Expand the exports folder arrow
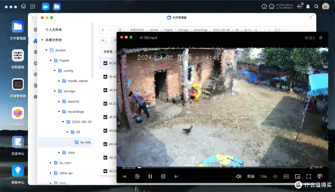335x192 pixels. 59,101
